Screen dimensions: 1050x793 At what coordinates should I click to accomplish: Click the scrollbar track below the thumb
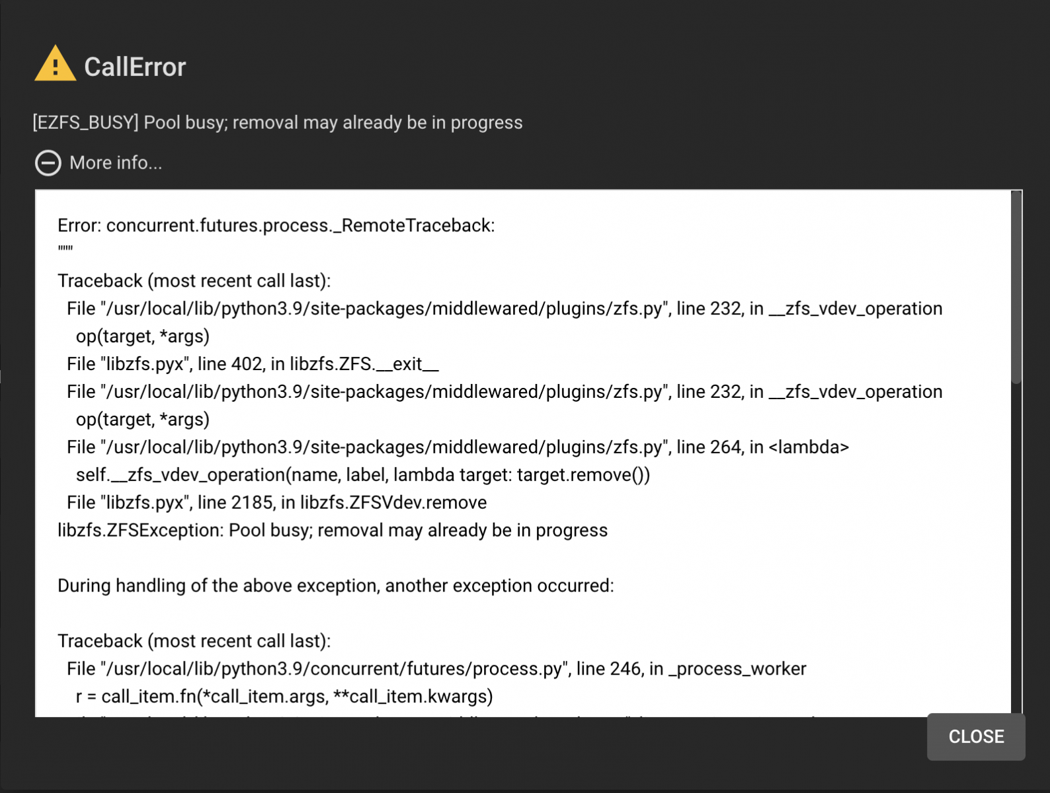point(1016,548)
